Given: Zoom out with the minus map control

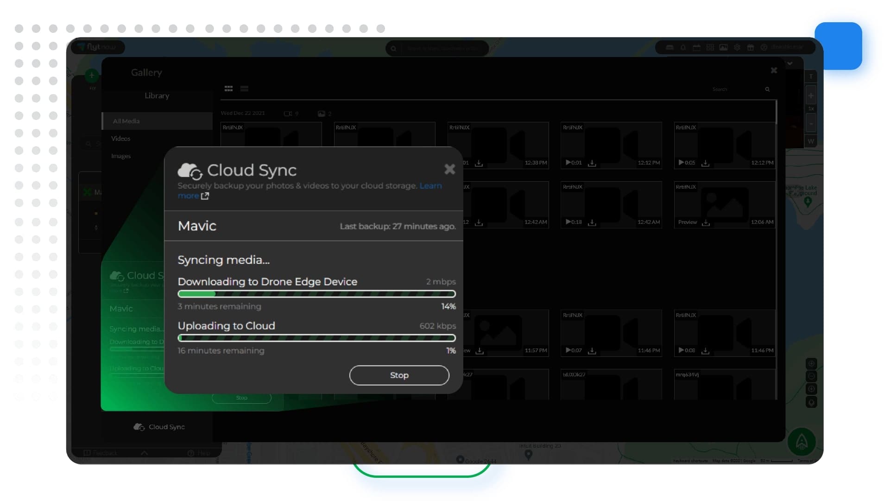Looking at the screenshot, I should tap(811, 124).
